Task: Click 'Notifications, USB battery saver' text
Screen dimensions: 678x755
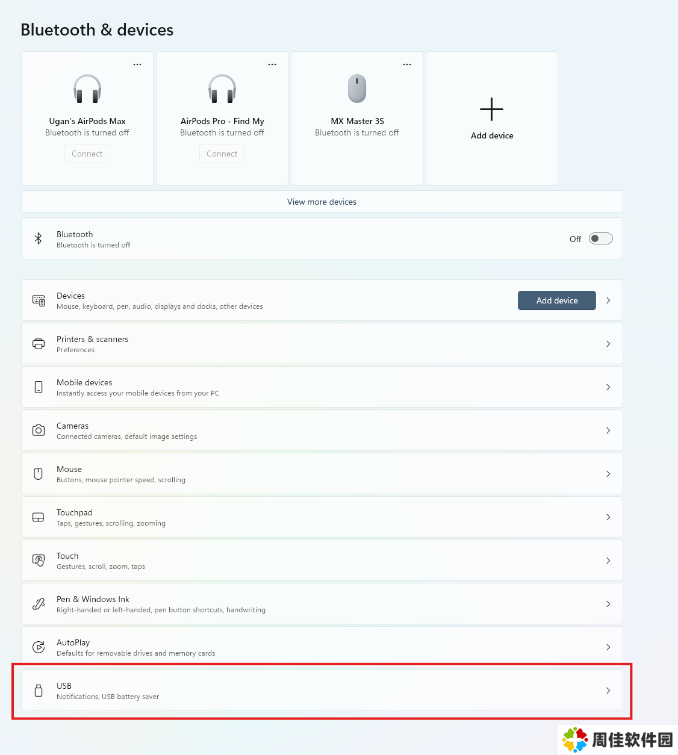Action: [x=108, y=697]
